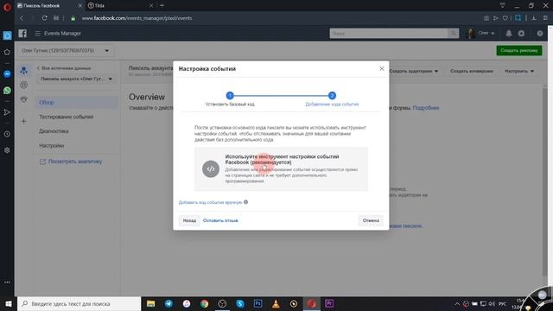Screen dimensions: 553x311
Task: Open Создать аудиторию dropdown
Action: click(x=414, y=71)
